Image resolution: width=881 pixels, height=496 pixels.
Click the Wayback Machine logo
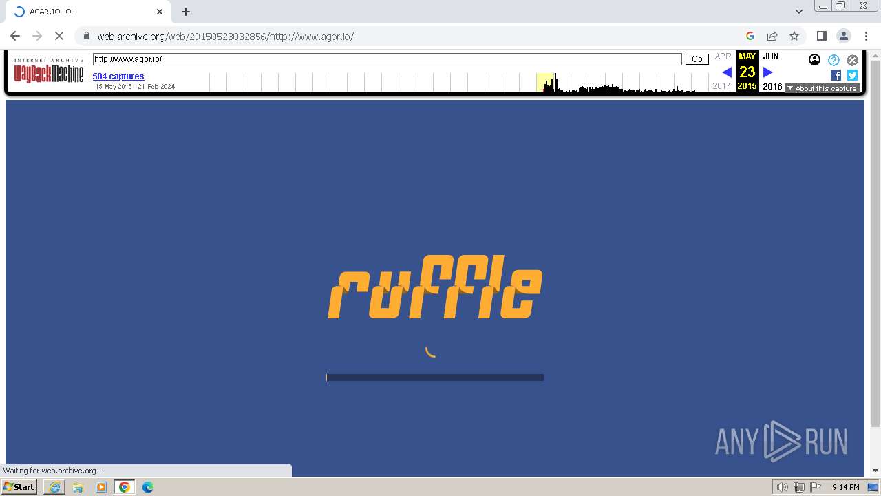click(49, 71)
